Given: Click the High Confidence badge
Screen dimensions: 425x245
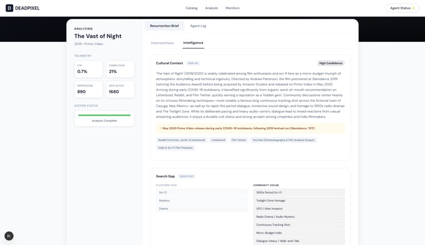Looking at the screenshot, I should coord(331,63).
